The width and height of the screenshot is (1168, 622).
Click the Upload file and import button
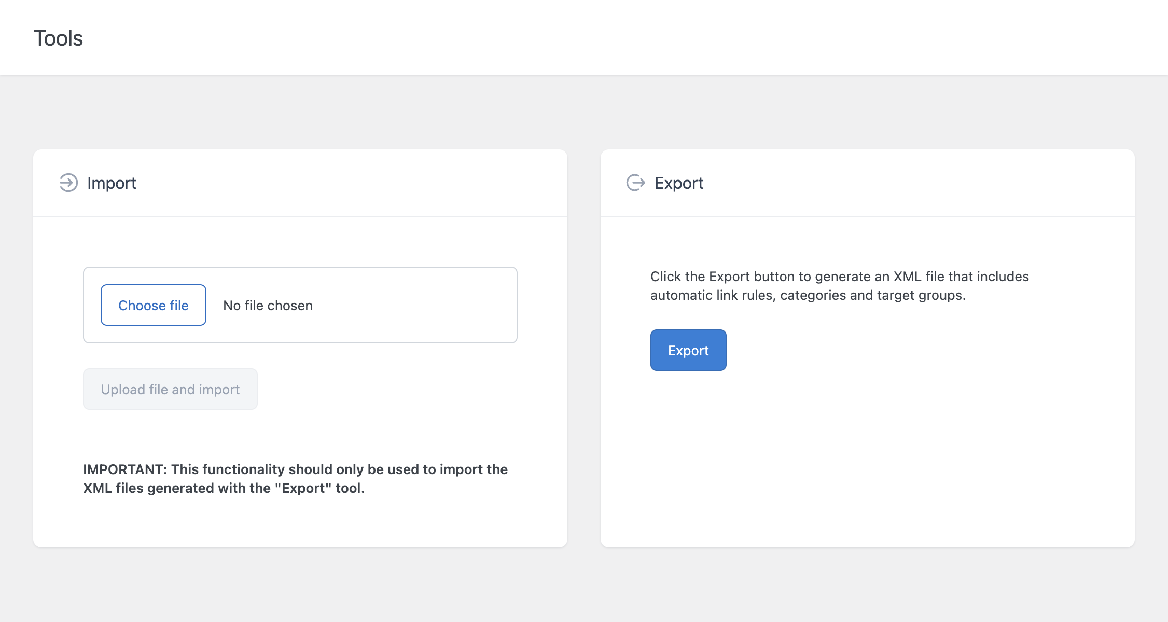click(x=170, y=389)
